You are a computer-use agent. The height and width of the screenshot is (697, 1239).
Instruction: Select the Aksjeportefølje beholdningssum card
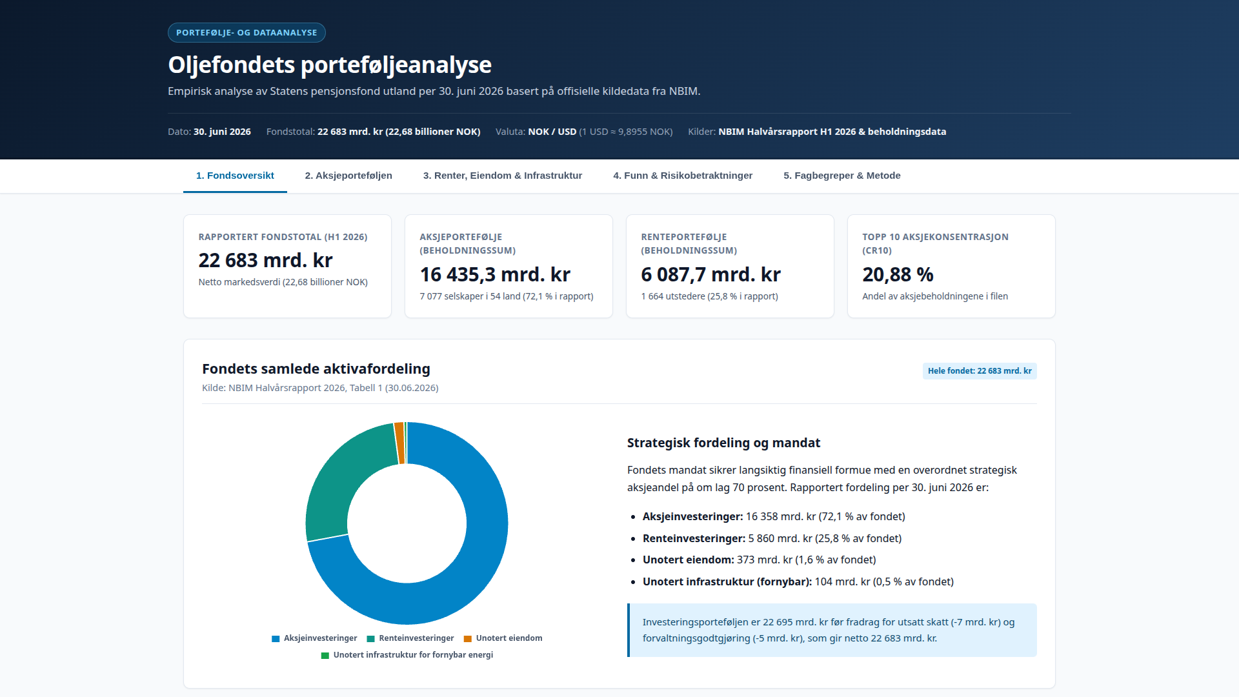coord(509,266)
